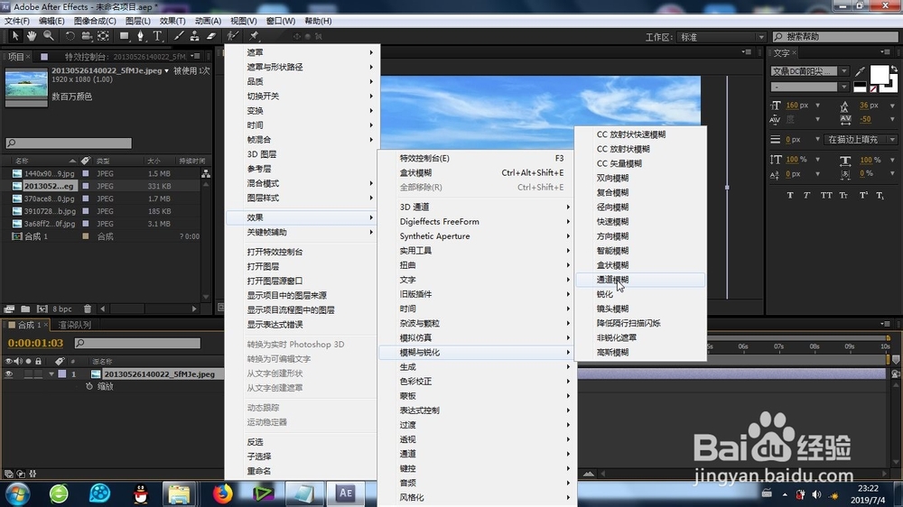Toggle transfer modes pane icon at timeline bottom
Image resolution: width=903 pixels, height=507 pixels.
[21, 475]
